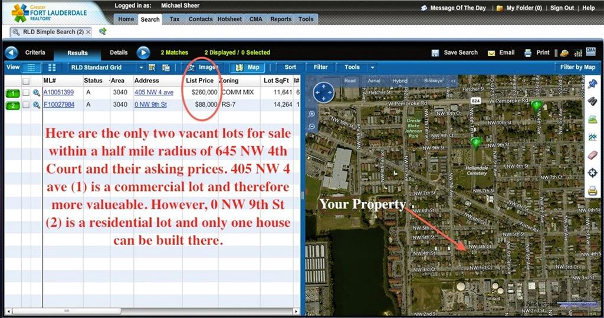Check the box for listing A10051399
The width and height of the screenshot is (604, 318).
[26, 92]
